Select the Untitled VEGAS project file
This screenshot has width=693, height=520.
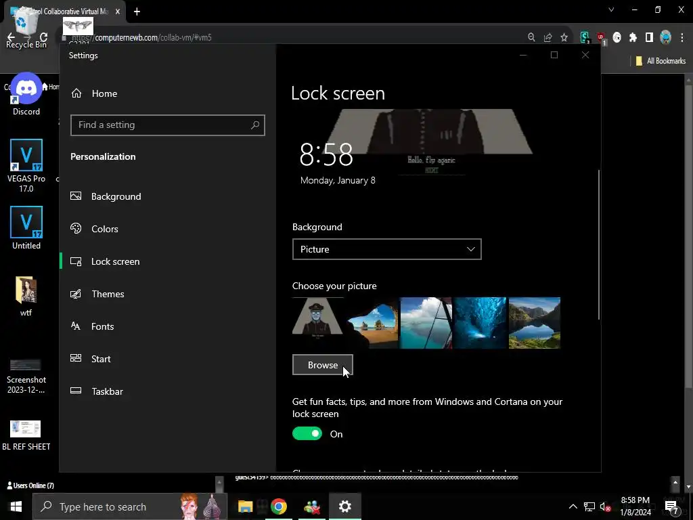(26, 228)
